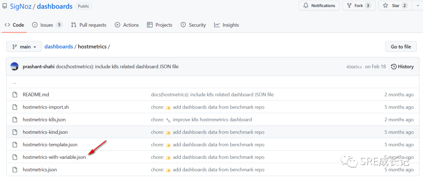The image size is (423, 180).
Task: Click the file icon beside hostmetrics-k8s.json
Action: tap(15, 120)
